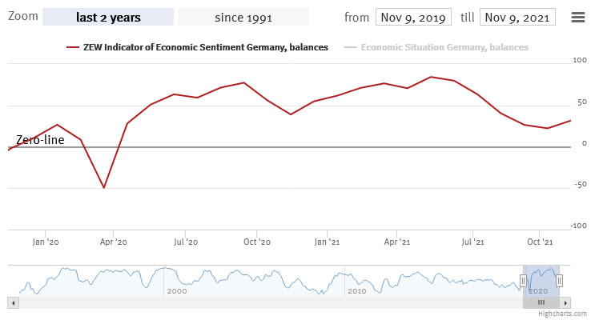This screenshot has width=595, height=320.
Task: Open the chart context menu hamburger icon
Action: pos(578,17)
